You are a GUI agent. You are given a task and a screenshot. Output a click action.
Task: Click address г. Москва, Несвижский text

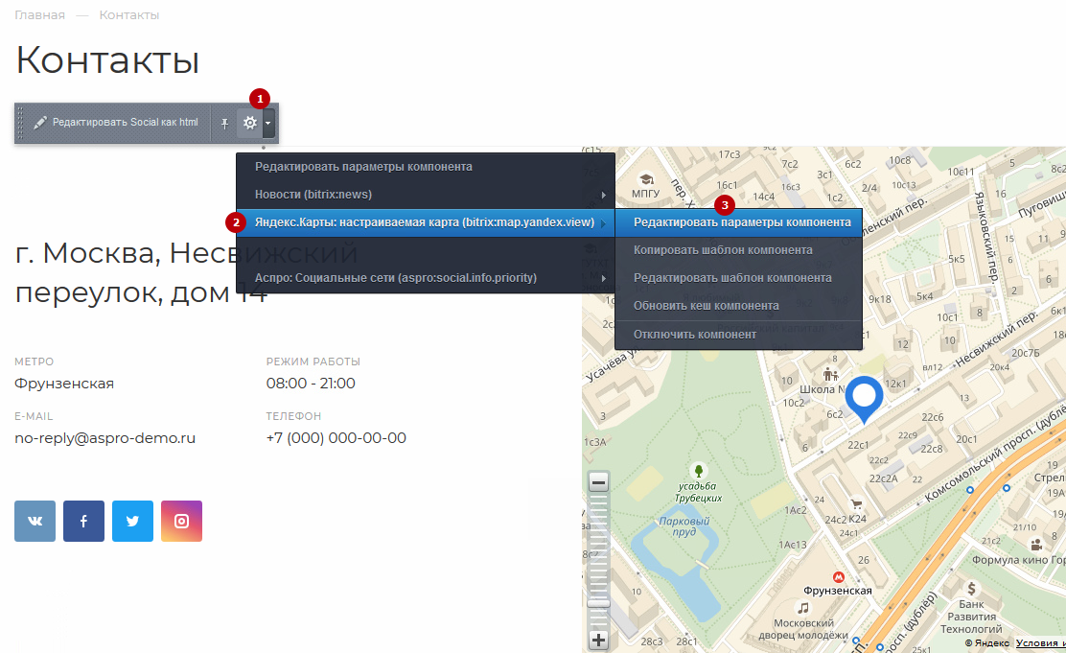tap(186, 253)
